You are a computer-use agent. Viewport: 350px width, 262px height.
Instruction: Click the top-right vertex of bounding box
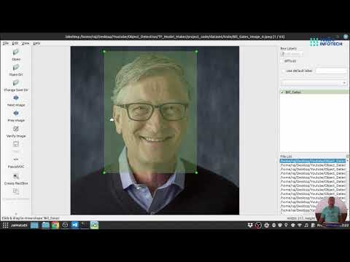pyautogui.click(x=196, y=52)
